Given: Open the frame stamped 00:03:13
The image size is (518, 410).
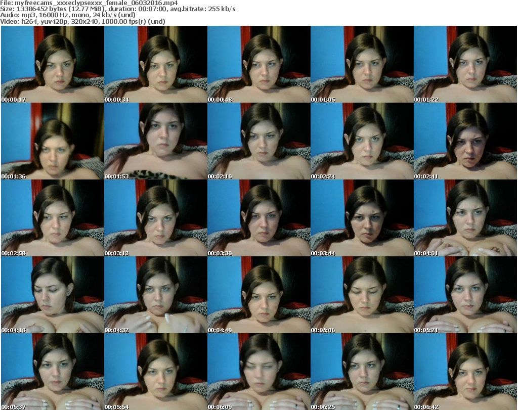Looking at the screenshot, I should tap(155, 218).
